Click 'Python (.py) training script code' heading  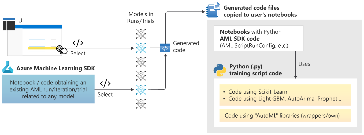point(255,70)
